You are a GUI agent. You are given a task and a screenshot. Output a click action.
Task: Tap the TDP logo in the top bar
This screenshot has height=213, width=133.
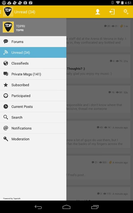[8, 12]
